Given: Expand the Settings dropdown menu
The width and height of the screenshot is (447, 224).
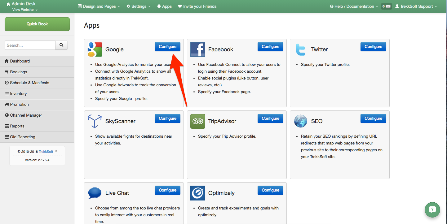Looking at the screenshot, I should tap(139, 6).
